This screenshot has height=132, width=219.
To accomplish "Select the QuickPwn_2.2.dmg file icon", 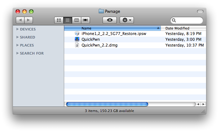I will click(x=77, y=45).
